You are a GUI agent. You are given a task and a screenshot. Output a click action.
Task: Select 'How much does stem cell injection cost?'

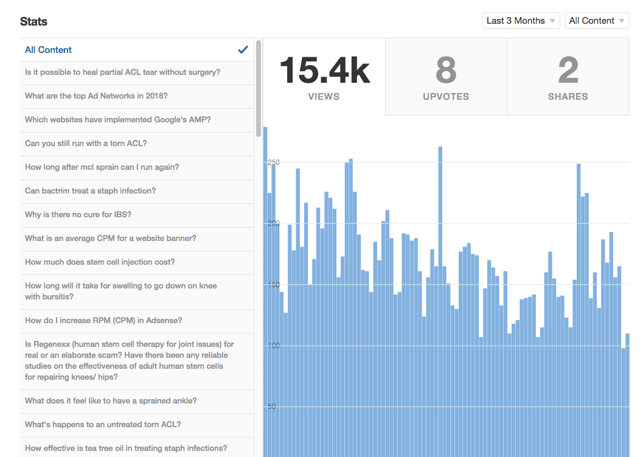pos(137,263)
